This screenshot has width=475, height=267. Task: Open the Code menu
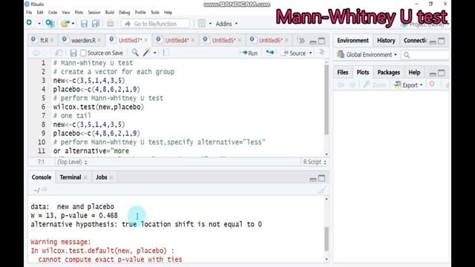(53, 13)
